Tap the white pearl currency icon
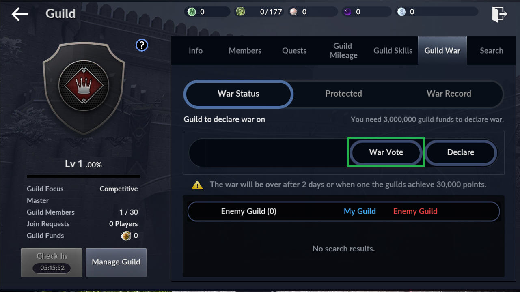The image size is (520, 292). pos(293,12)
